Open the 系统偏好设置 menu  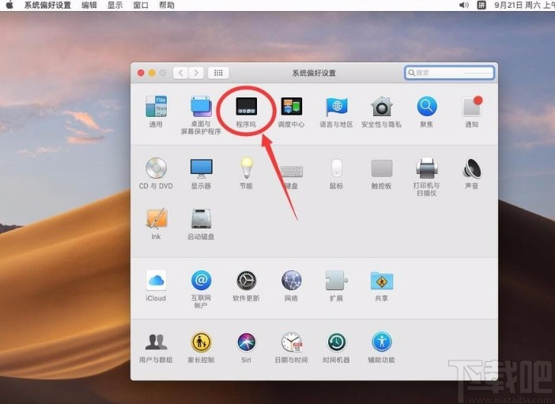click(47, 5)
